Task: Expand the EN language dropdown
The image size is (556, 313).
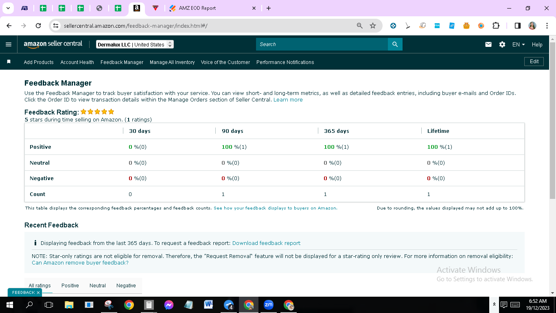Action: (519, 44)
